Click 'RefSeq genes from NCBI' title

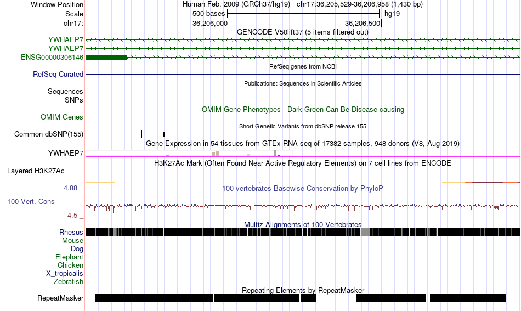click(303, 66)
